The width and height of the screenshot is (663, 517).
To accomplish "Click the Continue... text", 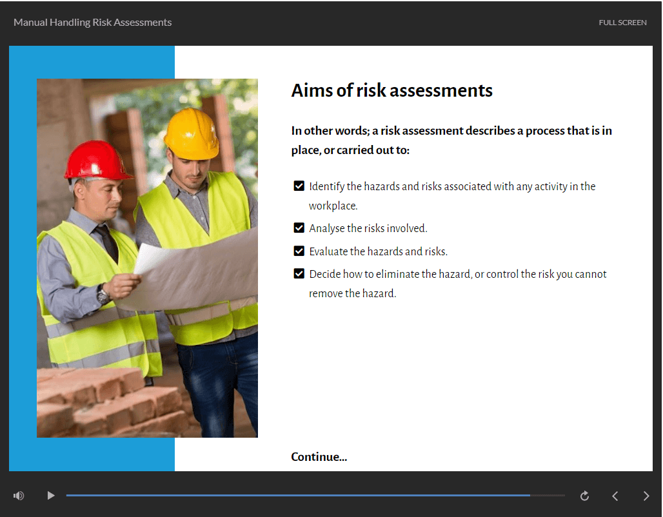I will point(319,457).
